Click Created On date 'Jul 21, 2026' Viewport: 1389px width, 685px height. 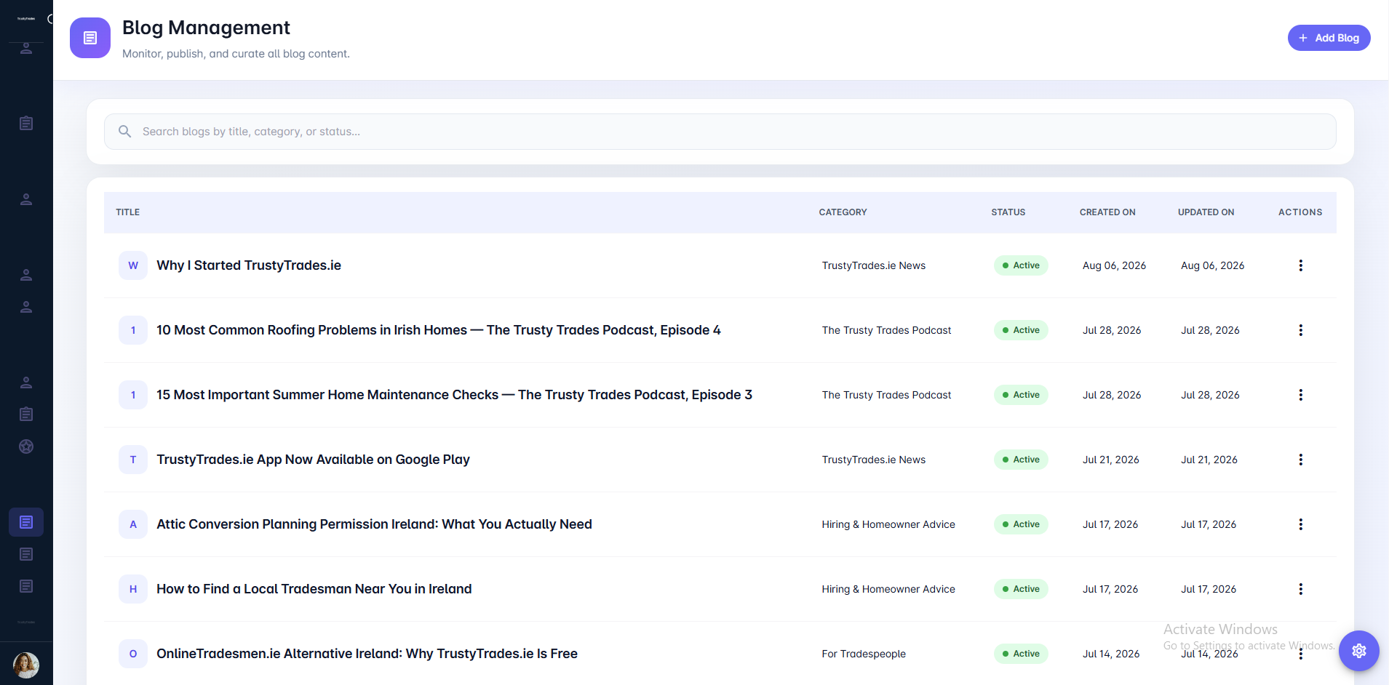[x=1111, y=460]
